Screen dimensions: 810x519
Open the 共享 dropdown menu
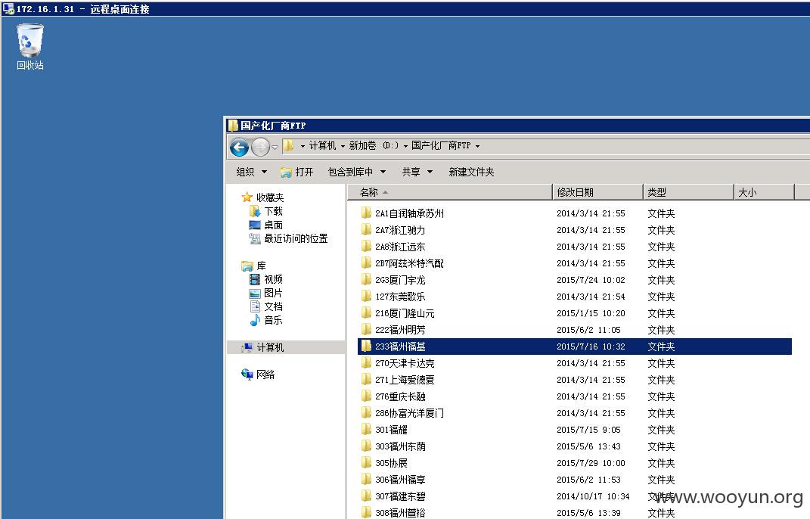(417, 172)
